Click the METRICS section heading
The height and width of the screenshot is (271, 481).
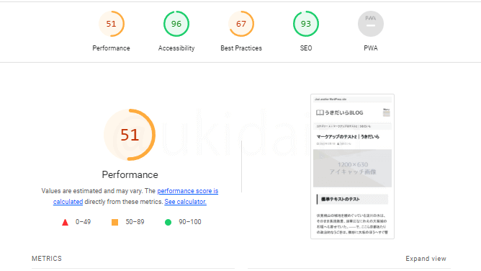click(47, 259)
